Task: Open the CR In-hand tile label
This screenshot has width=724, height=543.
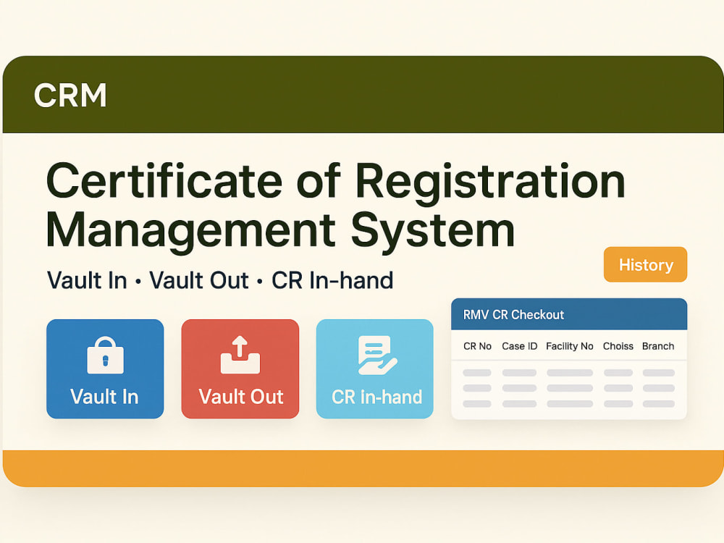Action: (x=376, y=397)
